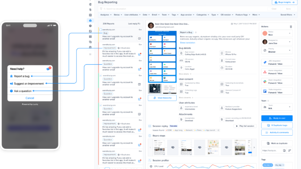
Task: Play the full session replay
Action: (x=245, y=126)
